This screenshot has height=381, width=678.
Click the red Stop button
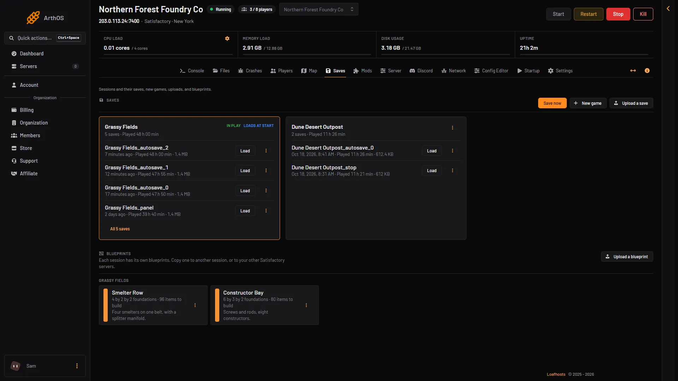tap(618, 14)
